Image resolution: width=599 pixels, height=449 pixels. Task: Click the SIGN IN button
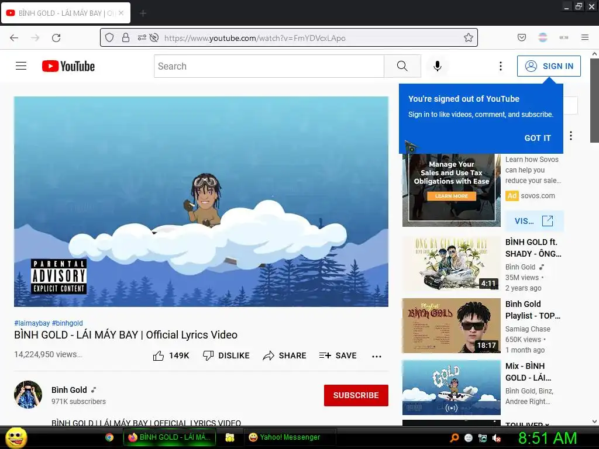549,66
